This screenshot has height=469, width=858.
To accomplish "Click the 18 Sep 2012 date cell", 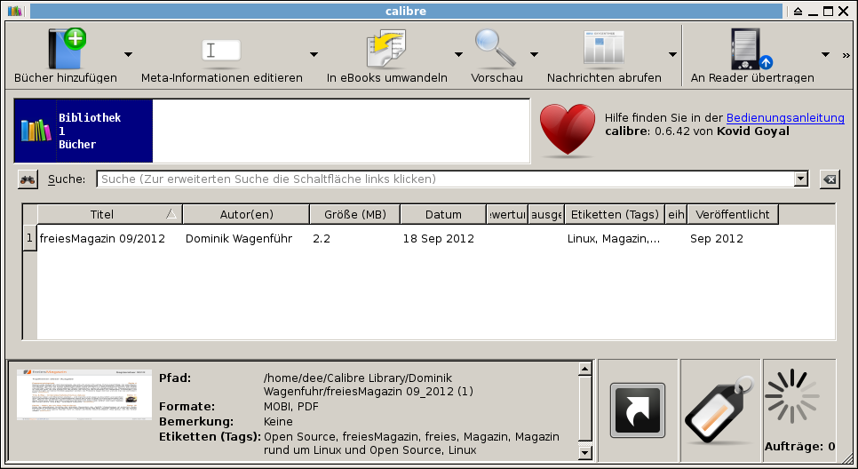I will [x=443, y=239].
